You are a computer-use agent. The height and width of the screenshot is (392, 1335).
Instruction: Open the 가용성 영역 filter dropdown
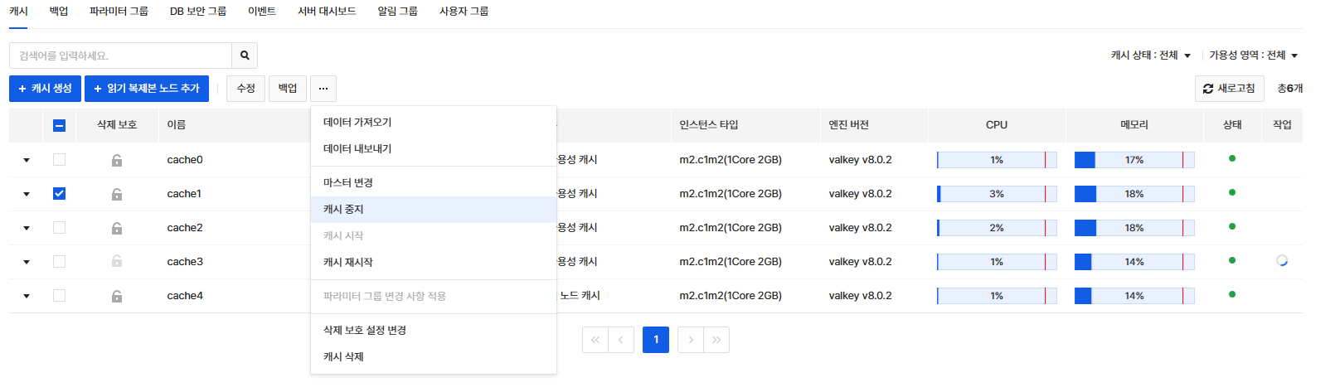(1253, 56)
